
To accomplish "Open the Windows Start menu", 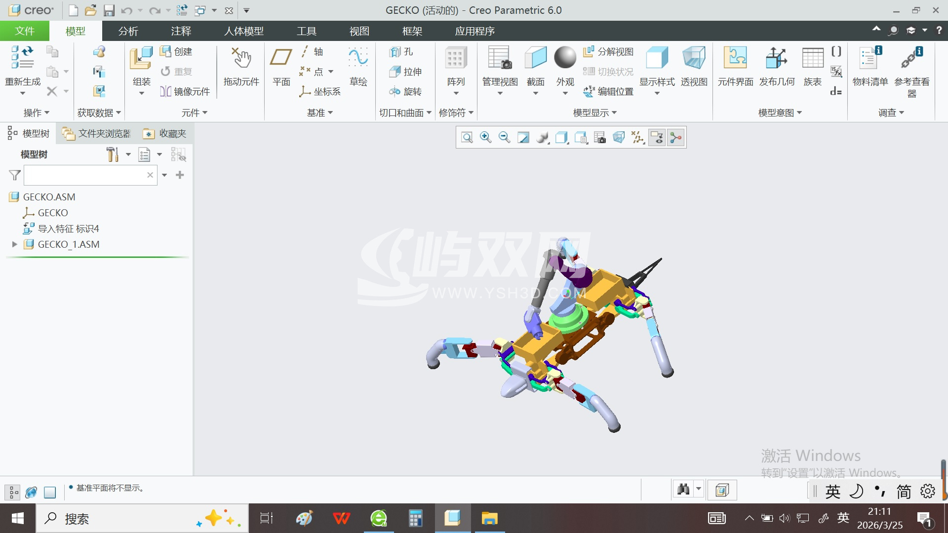I will [18, 518].
